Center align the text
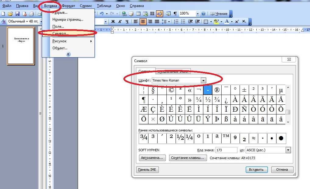This screenshot has height=189, width=310. tap(143, 22)
